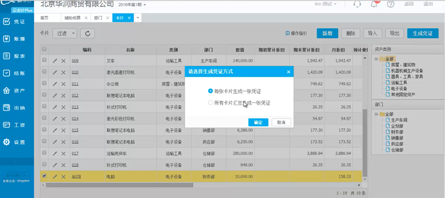Edit card 012 with the pencil icon
Image resolution: width=445 pixels, height=198 pixels.
(x=55, y=95)
